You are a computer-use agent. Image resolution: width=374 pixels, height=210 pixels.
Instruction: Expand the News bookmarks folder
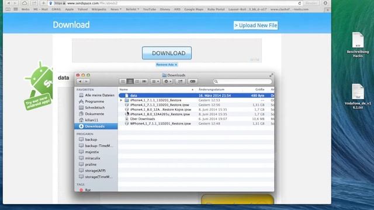coord(116,9)
